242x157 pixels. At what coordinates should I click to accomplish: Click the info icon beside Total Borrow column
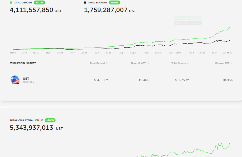click(188, 63)
